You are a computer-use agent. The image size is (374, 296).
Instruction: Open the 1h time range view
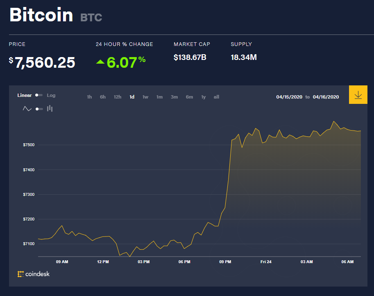pyautogui.click(x=89, y=97)
